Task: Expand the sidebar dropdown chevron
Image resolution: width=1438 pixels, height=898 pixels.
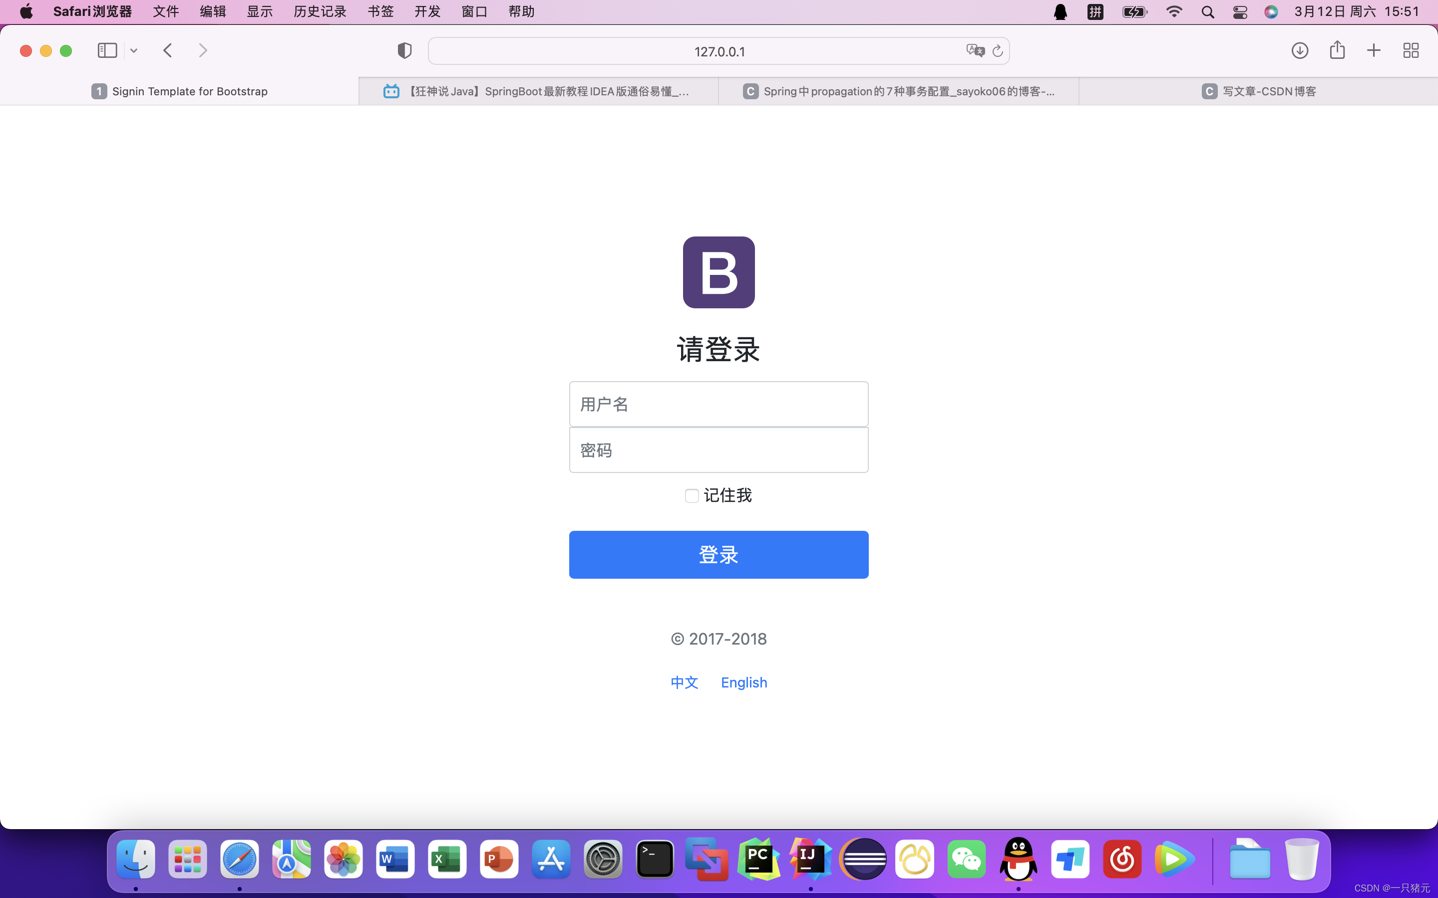Action: pos(134,51)
